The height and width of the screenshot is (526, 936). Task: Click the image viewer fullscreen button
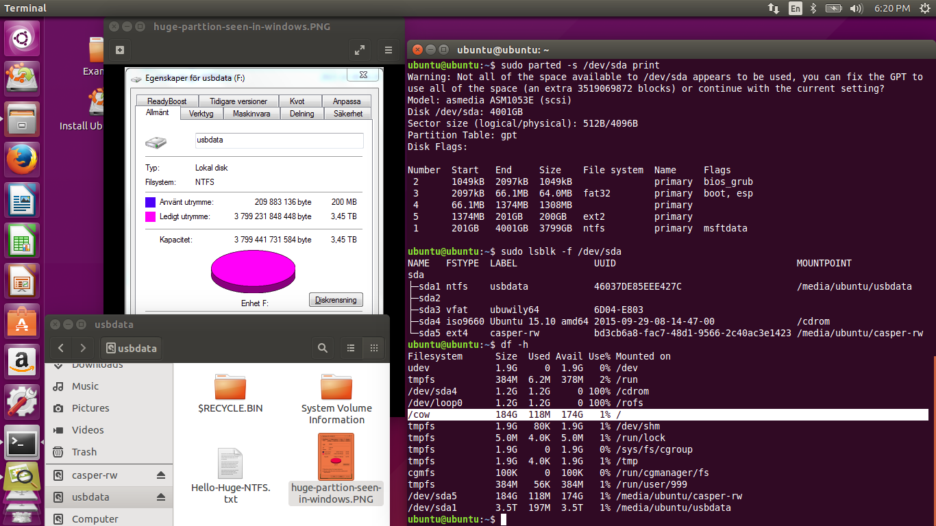[x=359, y=50]
